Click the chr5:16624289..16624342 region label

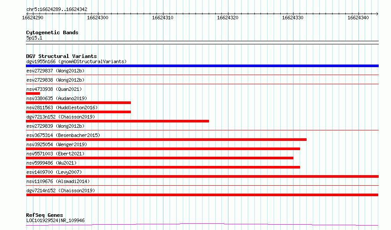(x=57, y=10)
